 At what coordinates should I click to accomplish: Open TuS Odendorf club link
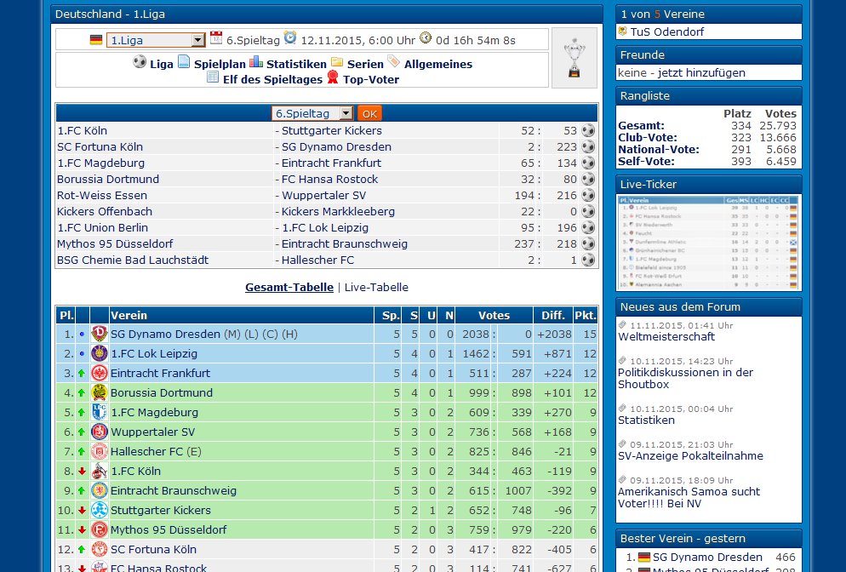coord(667,31)
